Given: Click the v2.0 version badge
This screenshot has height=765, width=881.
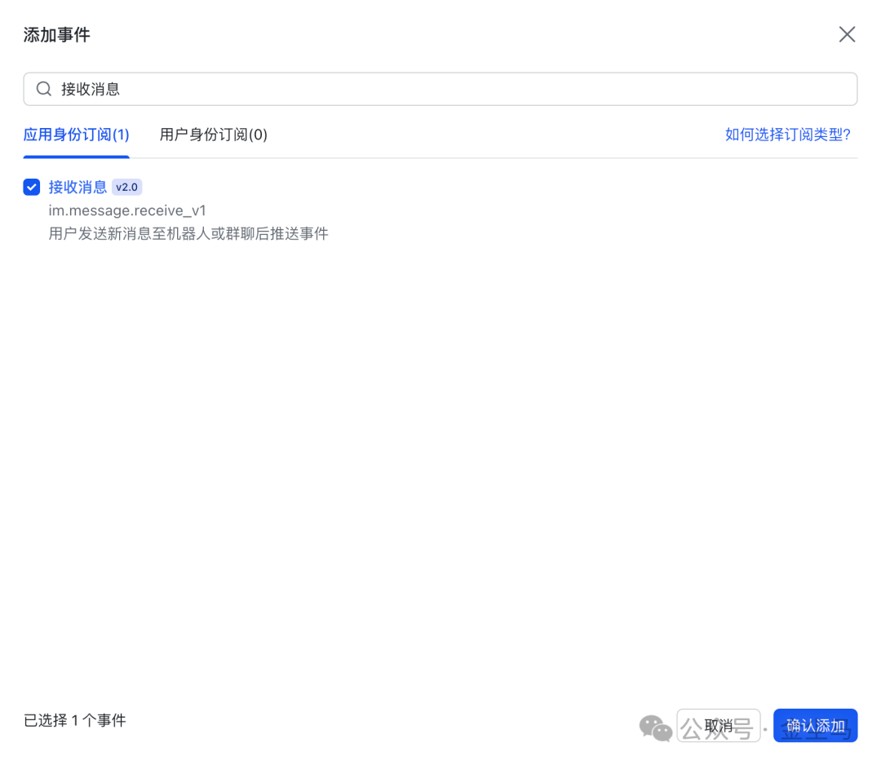Looking at the screenshot, I should click(126, 188).
